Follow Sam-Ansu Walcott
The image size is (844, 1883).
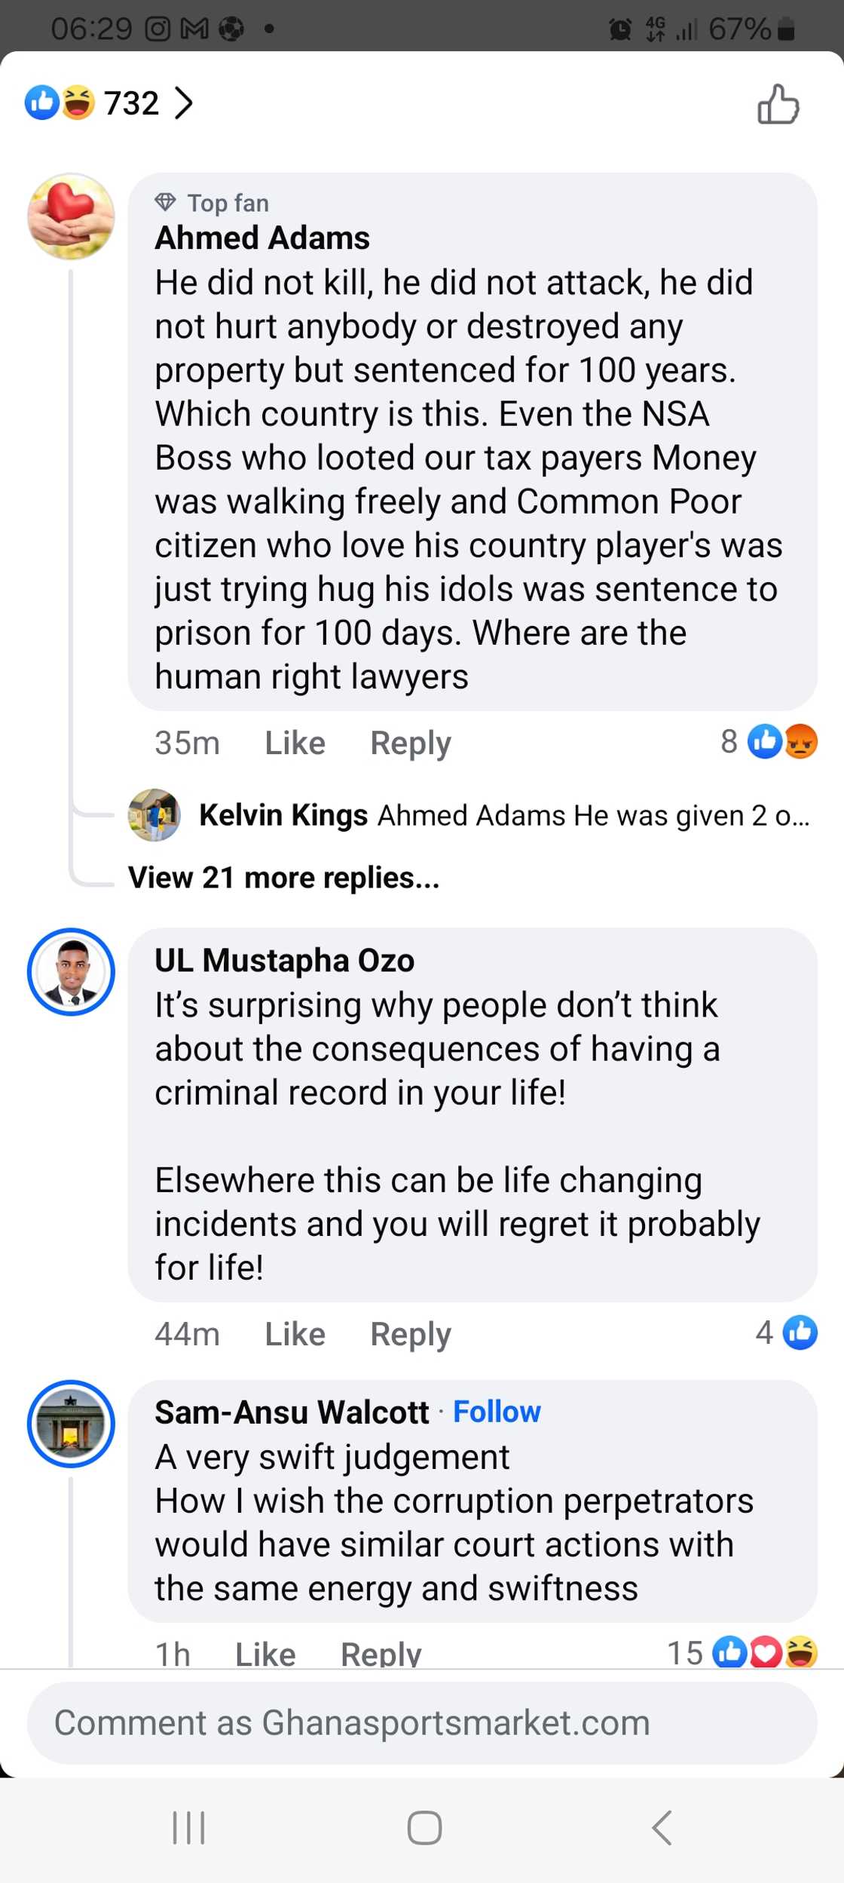pos(496,1412)
